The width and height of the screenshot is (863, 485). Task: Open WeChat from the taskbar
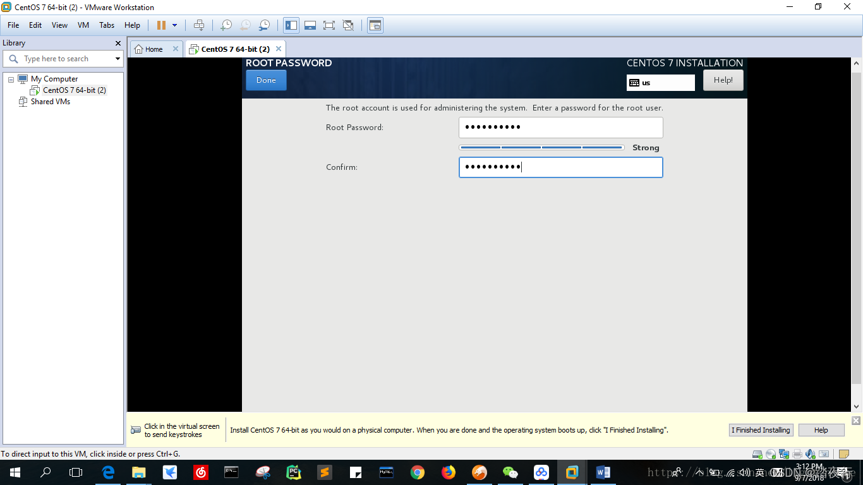(510, 472)
